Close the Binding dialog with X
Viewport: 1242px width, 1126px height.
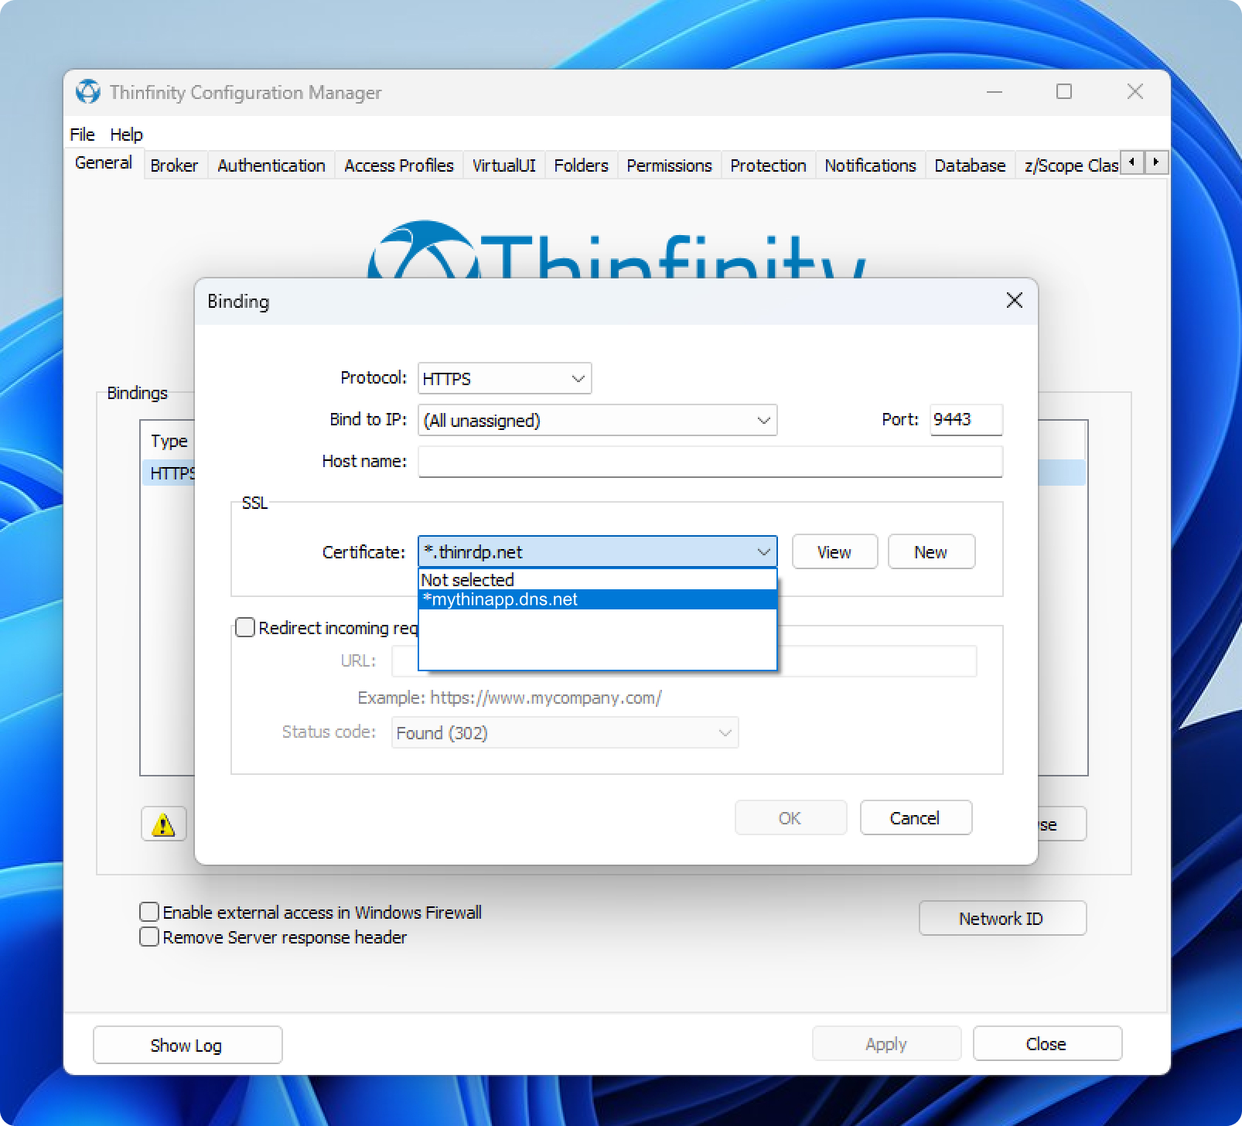click(1014, 301)
